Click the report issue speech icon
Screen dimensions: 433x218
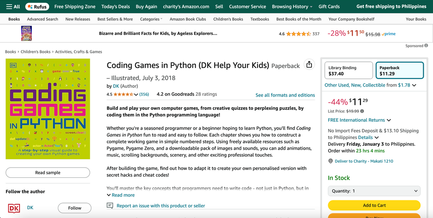110,206
